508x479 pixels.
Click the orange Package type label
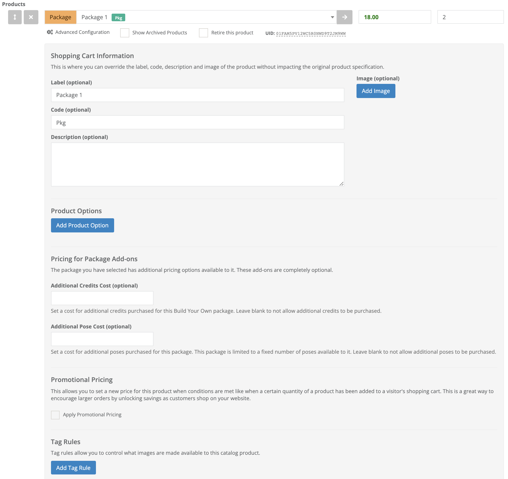(x=61, y=17)
